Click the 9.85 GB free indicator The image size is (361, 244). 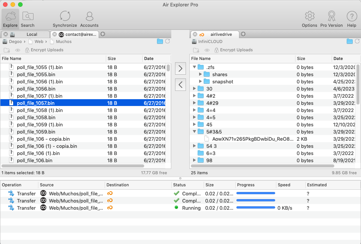[344, 173]
